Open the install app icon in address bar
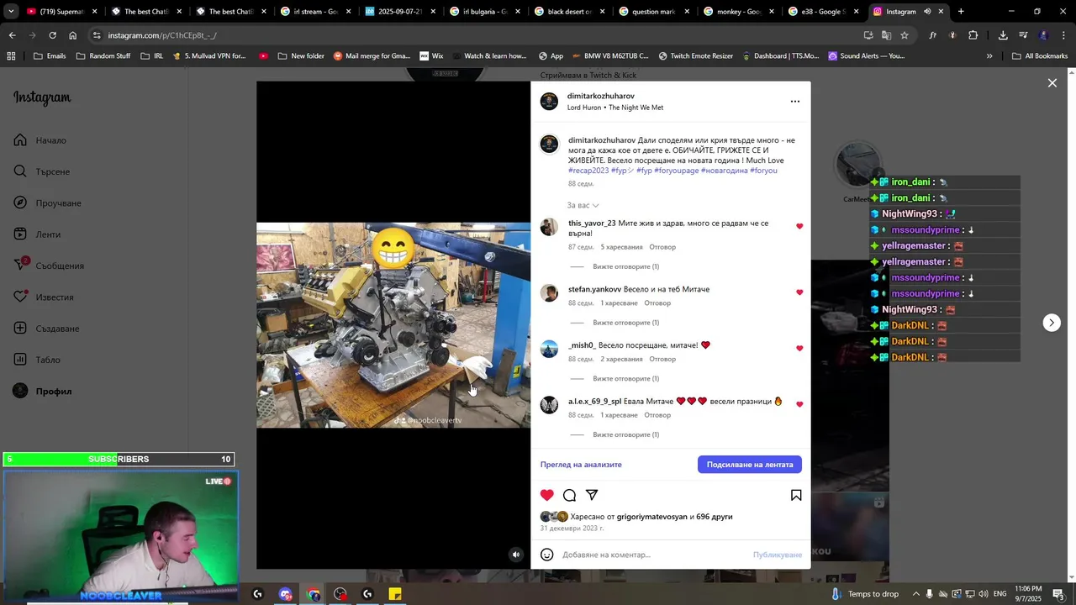This screenshot has height=605, width=1076. (x=868, y=35)
